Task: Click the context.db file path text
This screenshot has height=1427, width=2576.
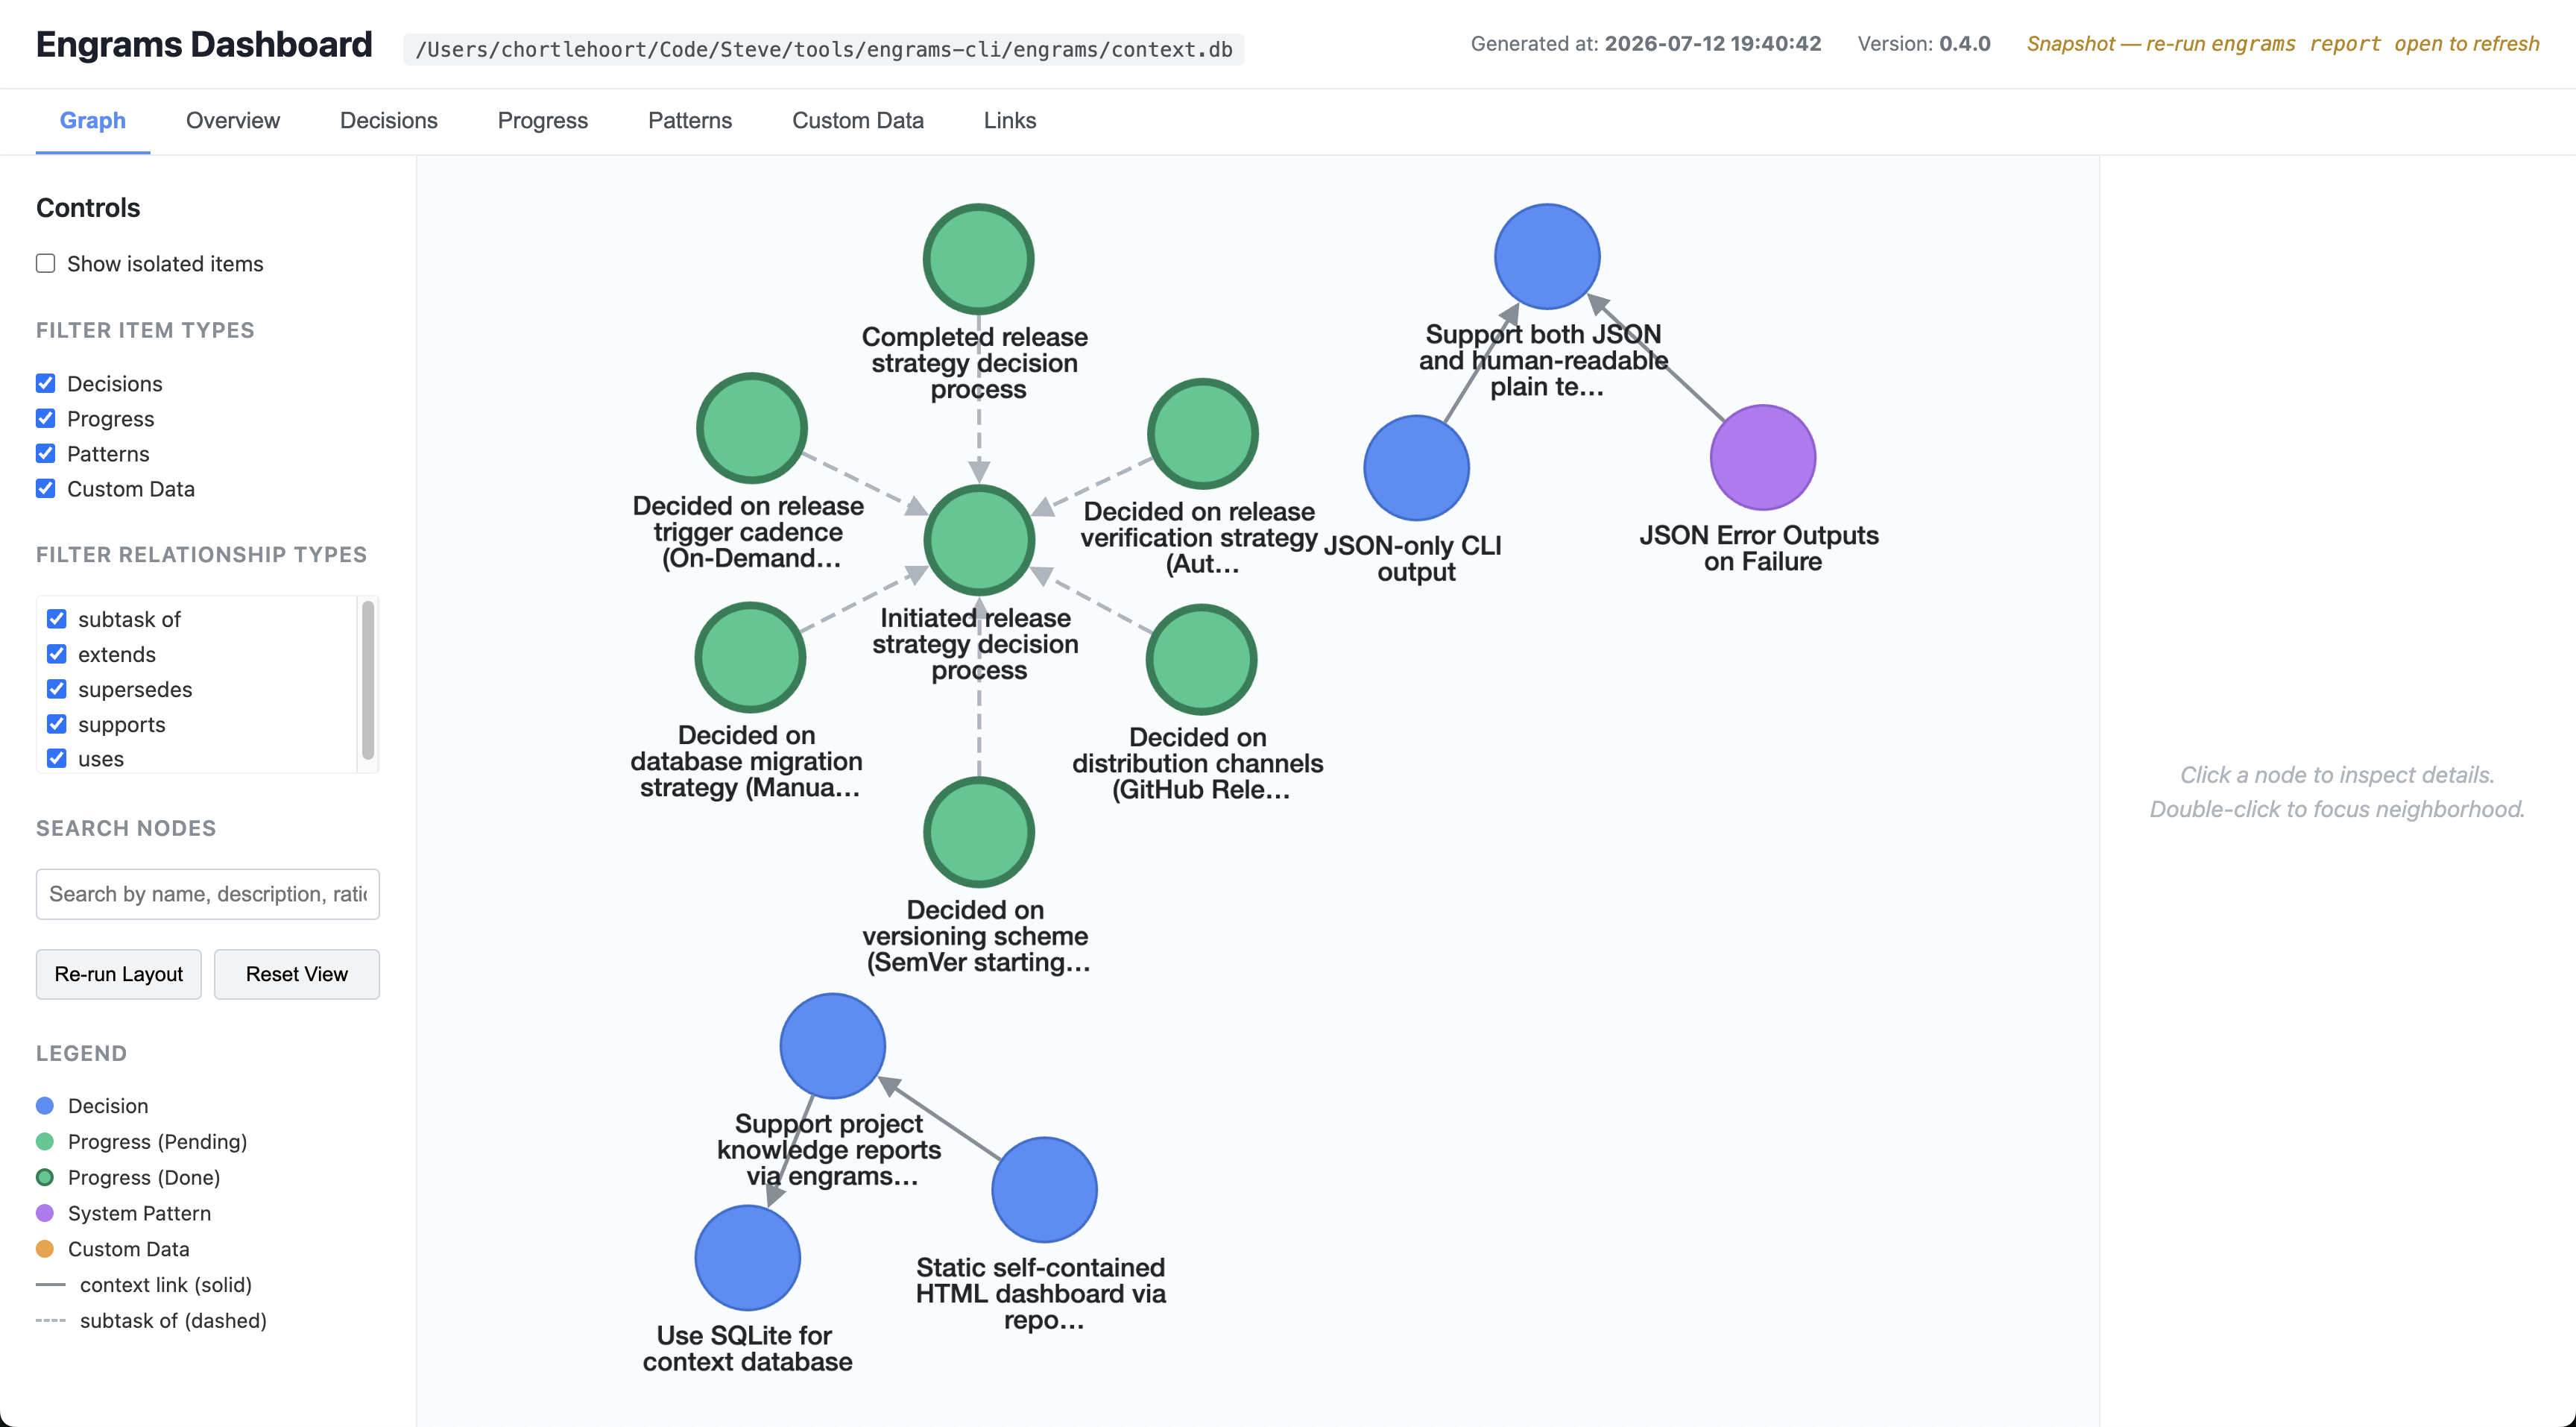Action: (x=824, y=49)
